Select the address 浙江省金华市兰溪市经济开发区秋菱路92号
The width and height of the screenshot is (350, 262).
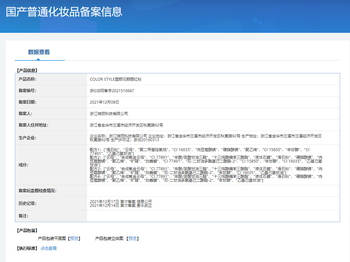[x=126, y=125]
